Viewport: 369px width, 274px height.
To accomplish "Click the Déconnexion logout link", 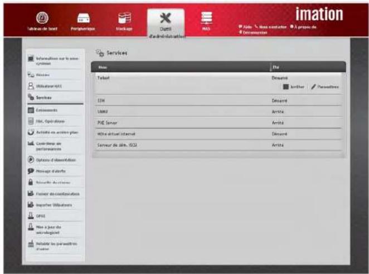I will (x=253, y=32).
